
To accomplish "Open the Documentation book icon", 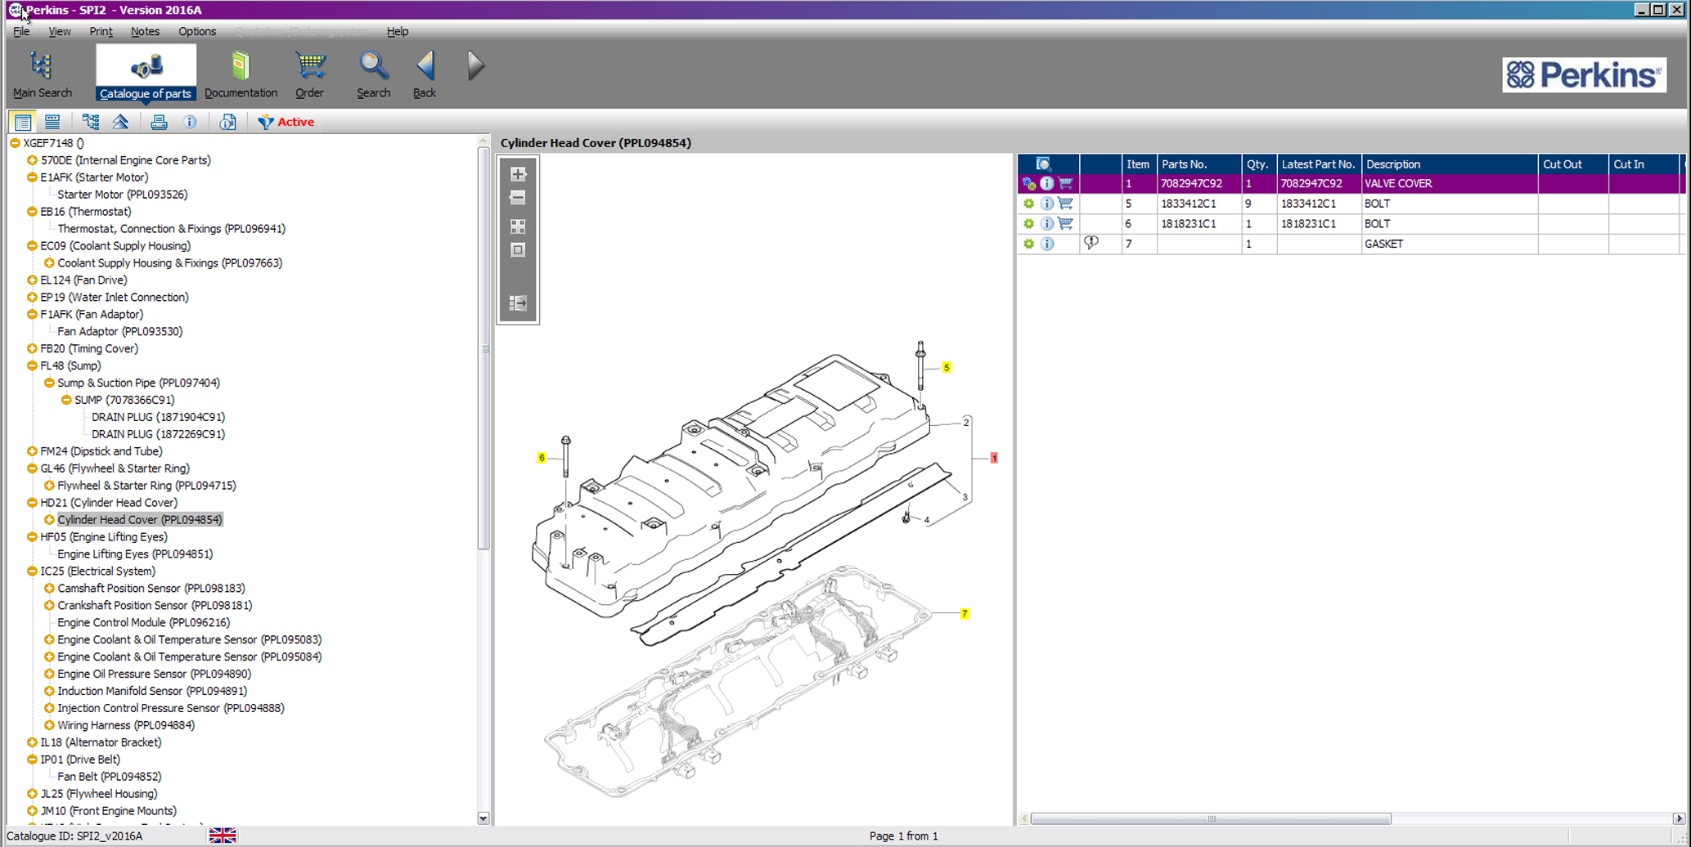I will pyautogui.click(x=241, y=74).
